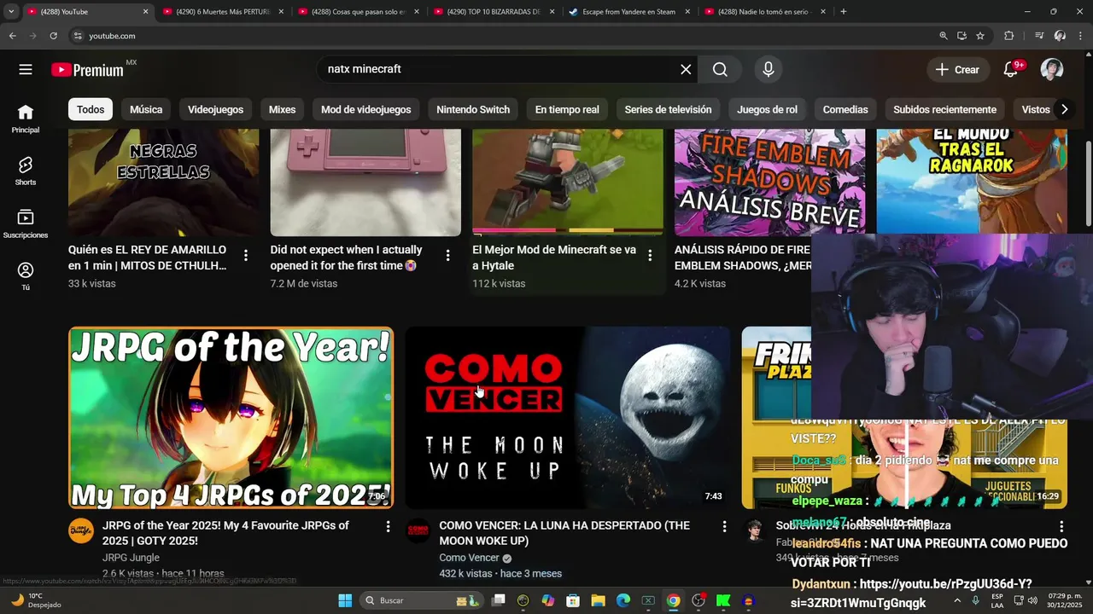View site information icon beside youtube.com
This screenshot has width=1093, height=614.
pos(78,36)
